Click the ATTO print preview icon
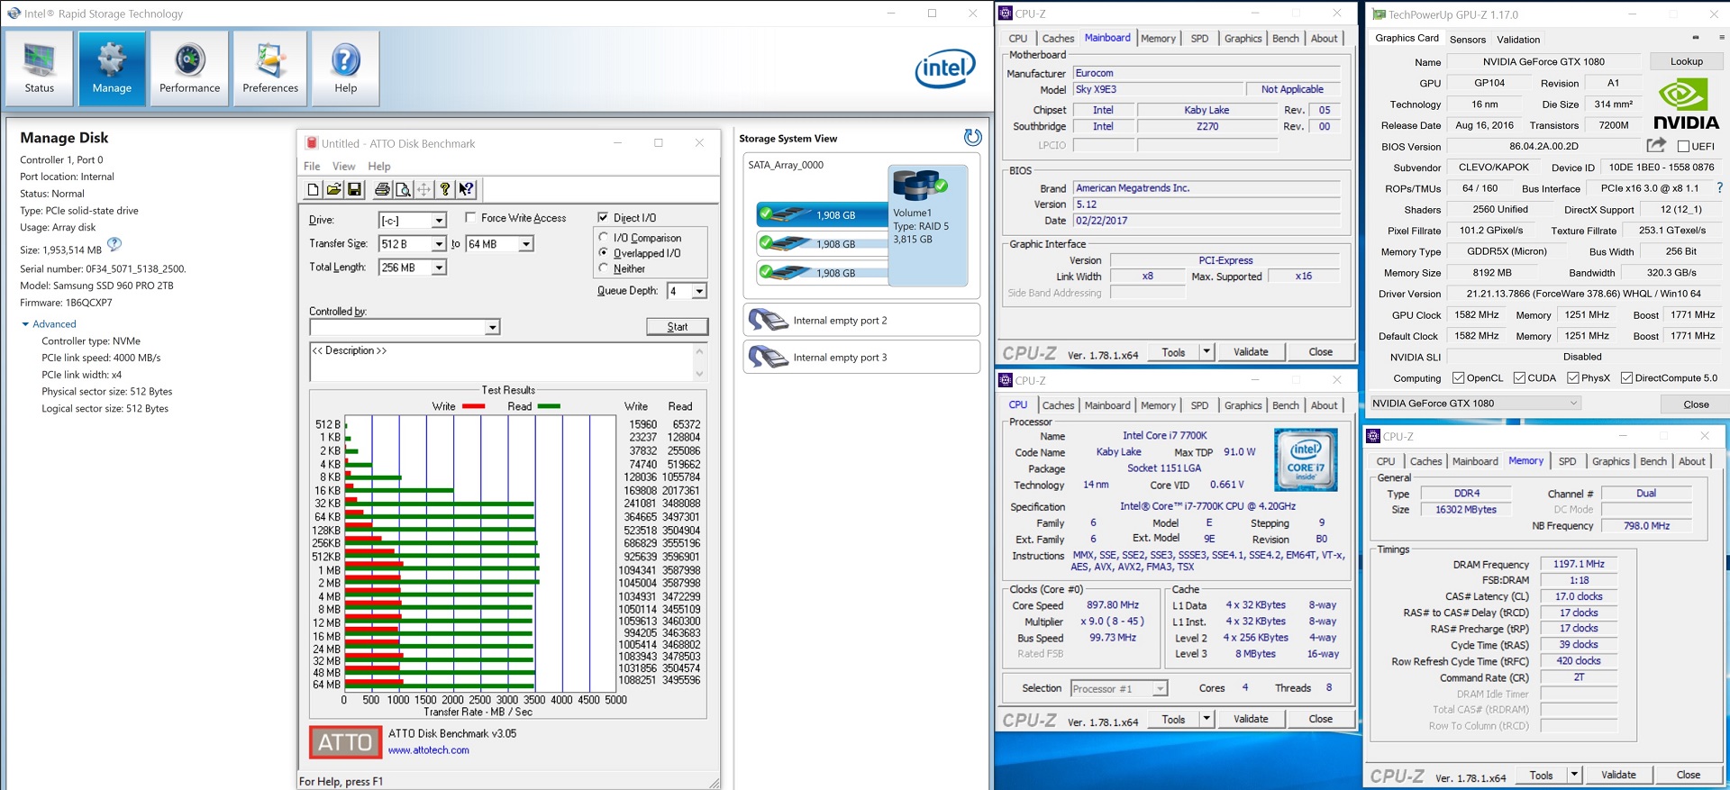1730x790 pixels. coord(403,189)
